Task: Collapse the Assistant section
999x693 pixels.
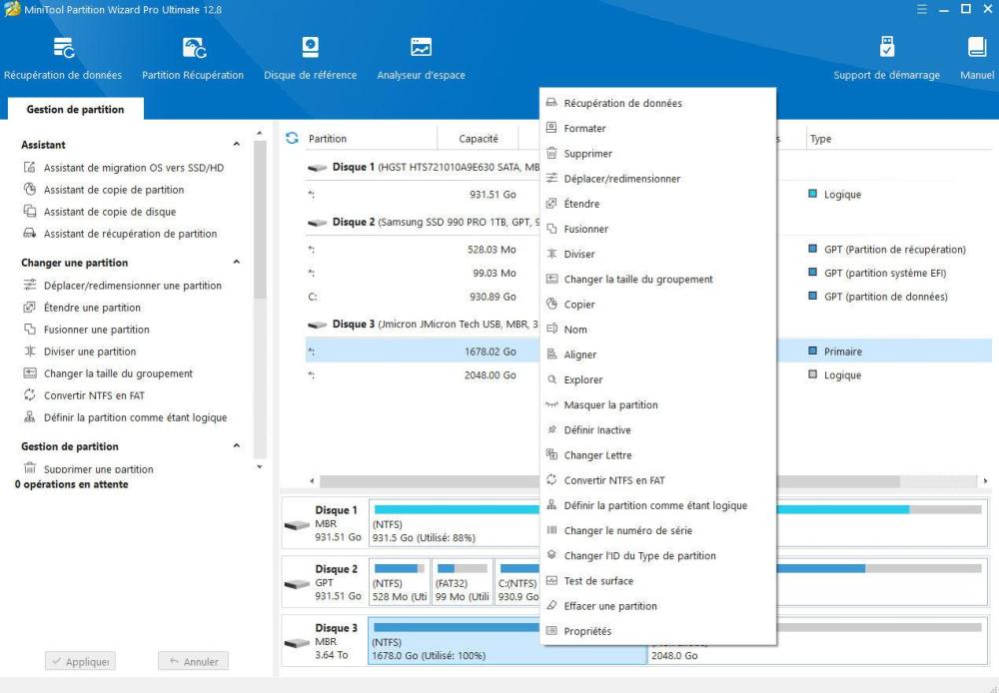Action: [237, 145]
